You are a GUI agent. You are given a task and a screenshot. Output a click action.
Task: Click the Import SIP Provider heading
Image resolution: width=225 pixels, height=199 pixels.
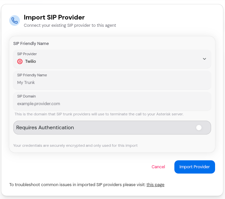54,17
